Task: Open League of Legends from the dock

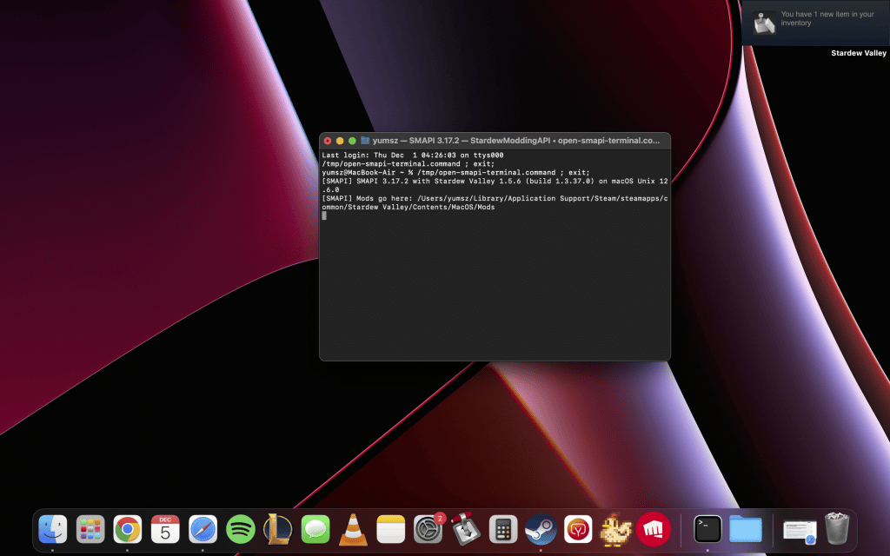Action: [277, 529]
